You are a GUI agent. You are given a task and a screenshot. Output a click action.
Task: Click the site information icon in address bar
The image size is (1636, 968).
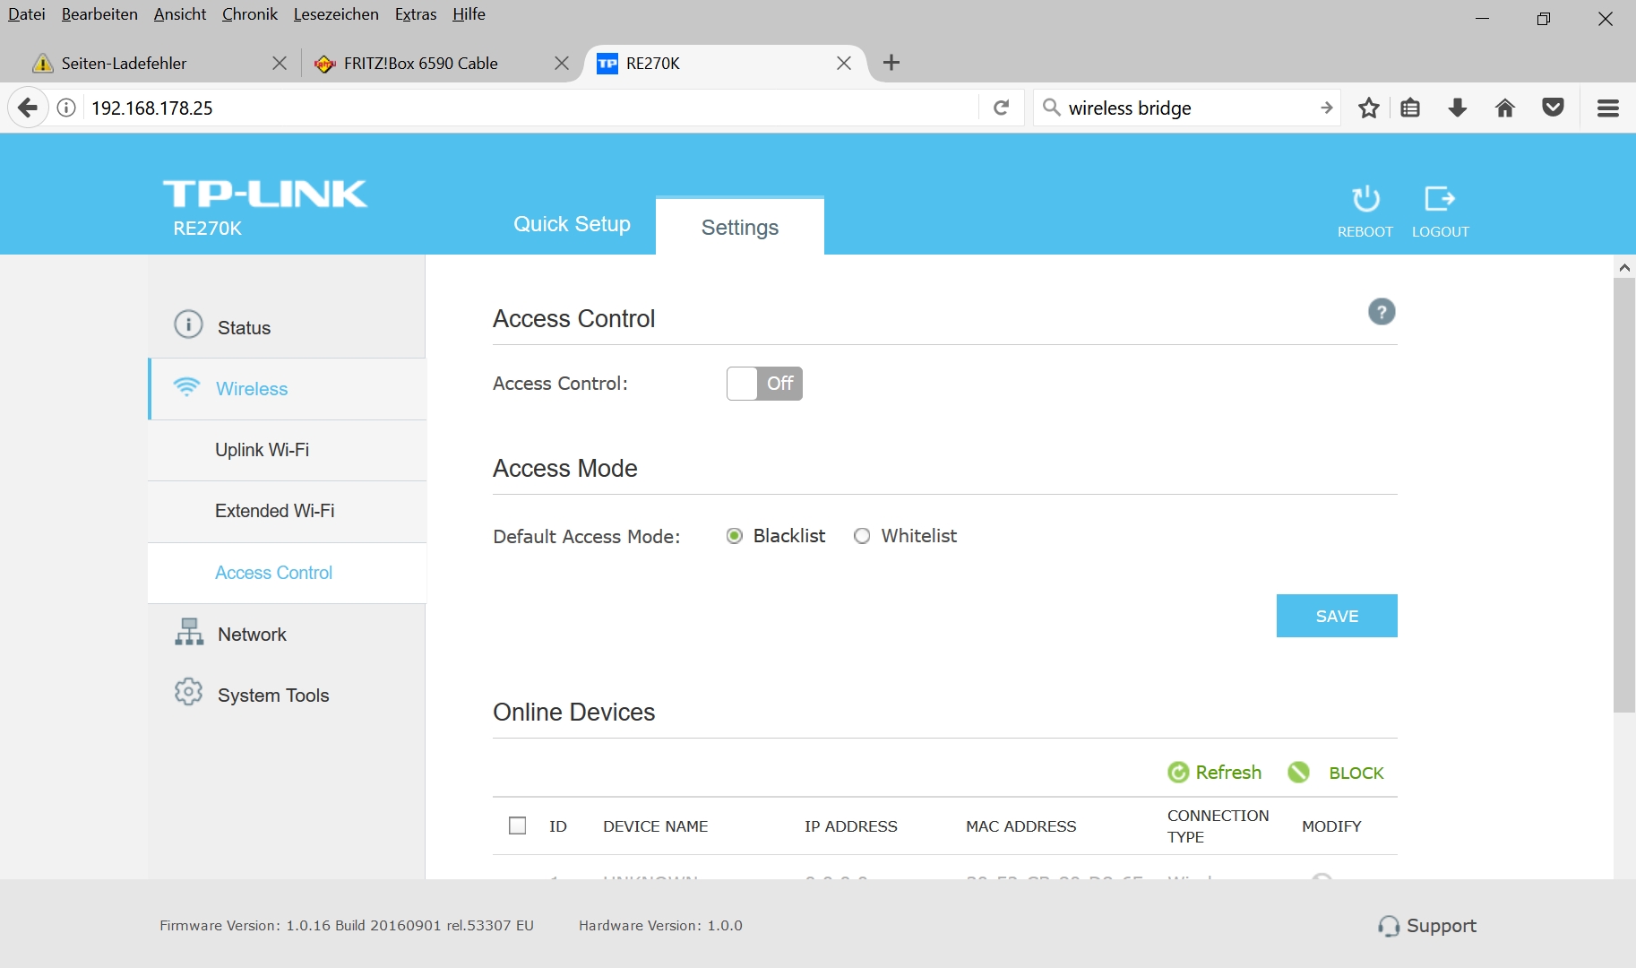pos(66,108)
